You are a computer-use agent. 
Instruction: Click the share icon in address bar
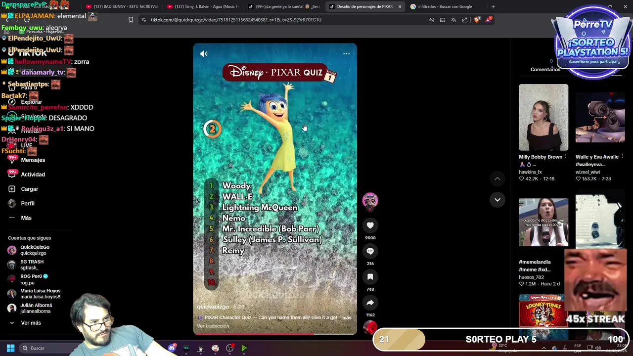pyautogui.click(x=465, y=20)
